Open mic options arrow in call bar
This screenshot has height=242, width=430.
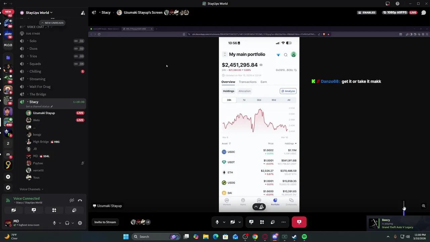click(224, 222)
